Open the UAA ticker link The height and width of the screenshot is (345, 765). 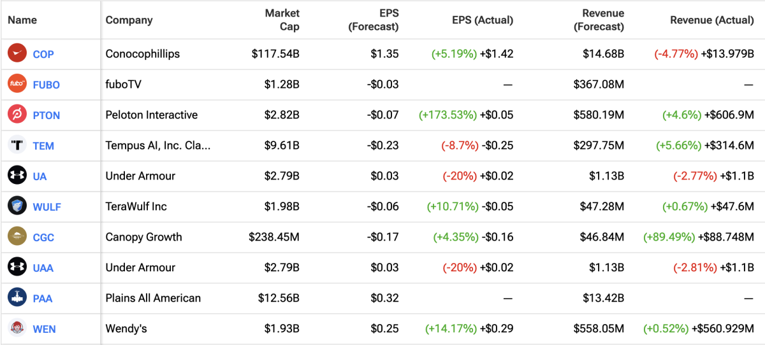(43, 268)
